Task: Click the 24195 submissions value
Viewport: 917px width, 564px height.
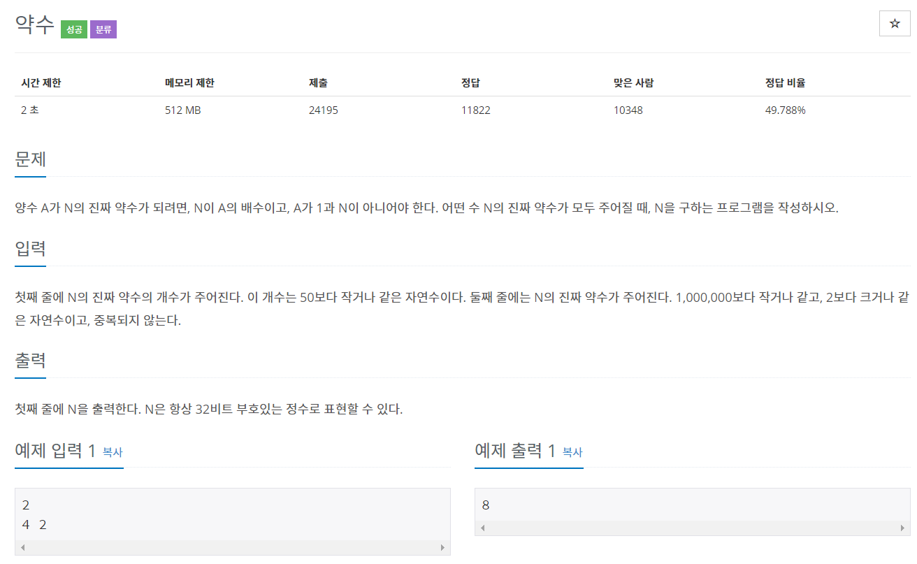Action: click(323, 110)
